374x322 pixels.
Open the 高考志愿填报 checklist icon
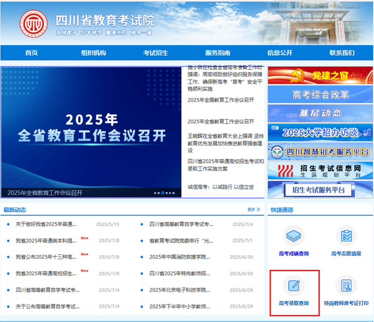[x=346, y=236]
